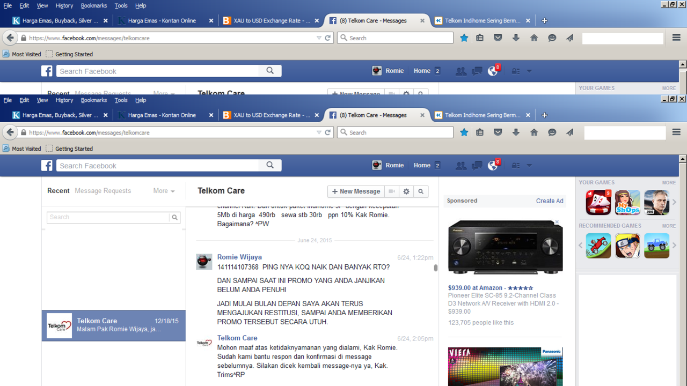Open the Bookmarks menu in the front window

click(94, 100)
